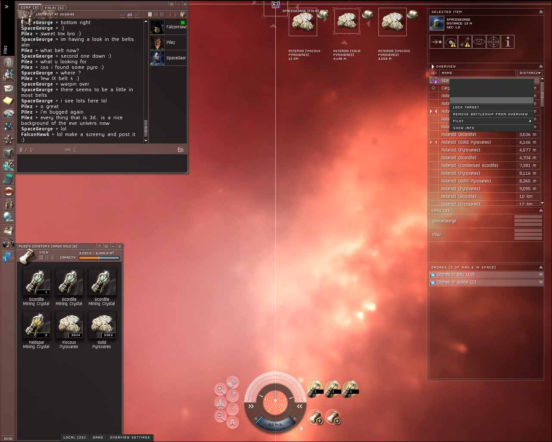Switch cargo hold to icon grid view
Screen dimensions: 552x442
[x=41, y=257]
